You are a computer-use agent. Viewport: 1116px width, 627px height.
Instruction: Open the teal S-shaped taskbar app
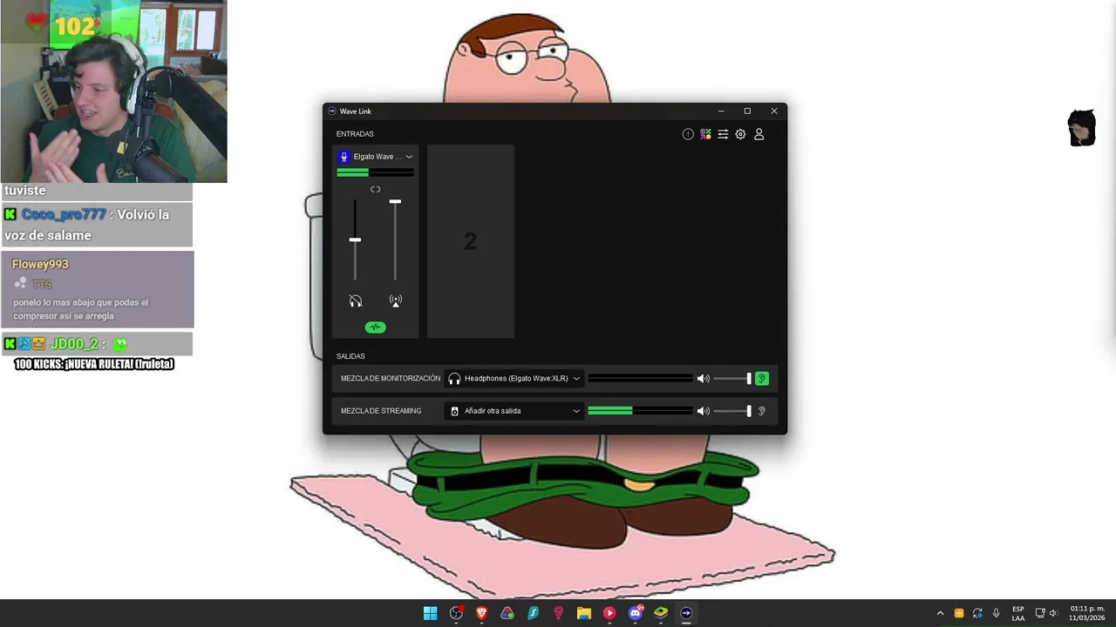(x=533, y=613)
